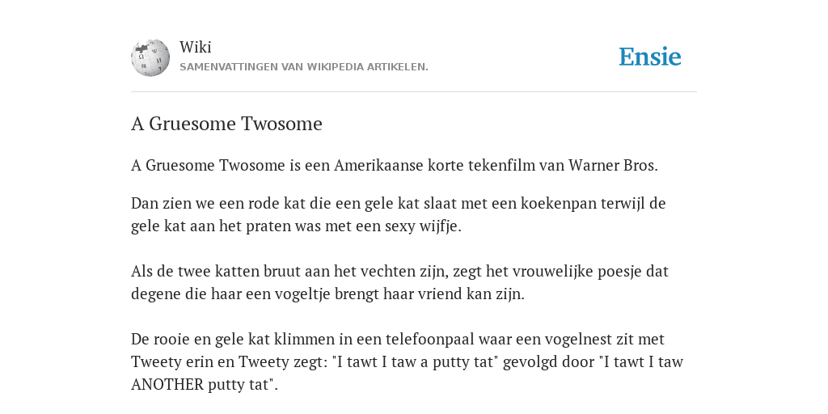The image size is (828, 414).
Task: Click the Wikipedia globe logo
Action: (x=150, y=57)
